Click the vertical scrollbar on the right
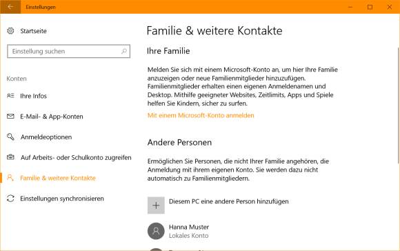 tap(398, 105)
